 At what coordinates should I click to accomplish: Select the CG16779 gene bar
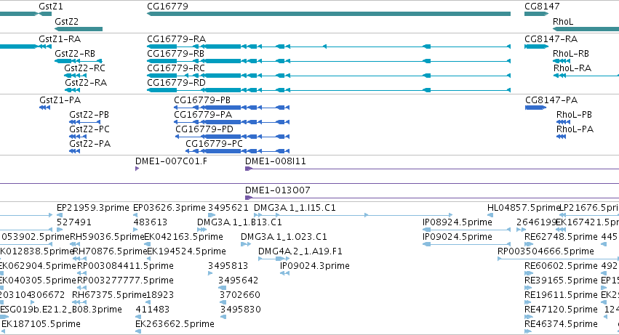click(329, 14)
